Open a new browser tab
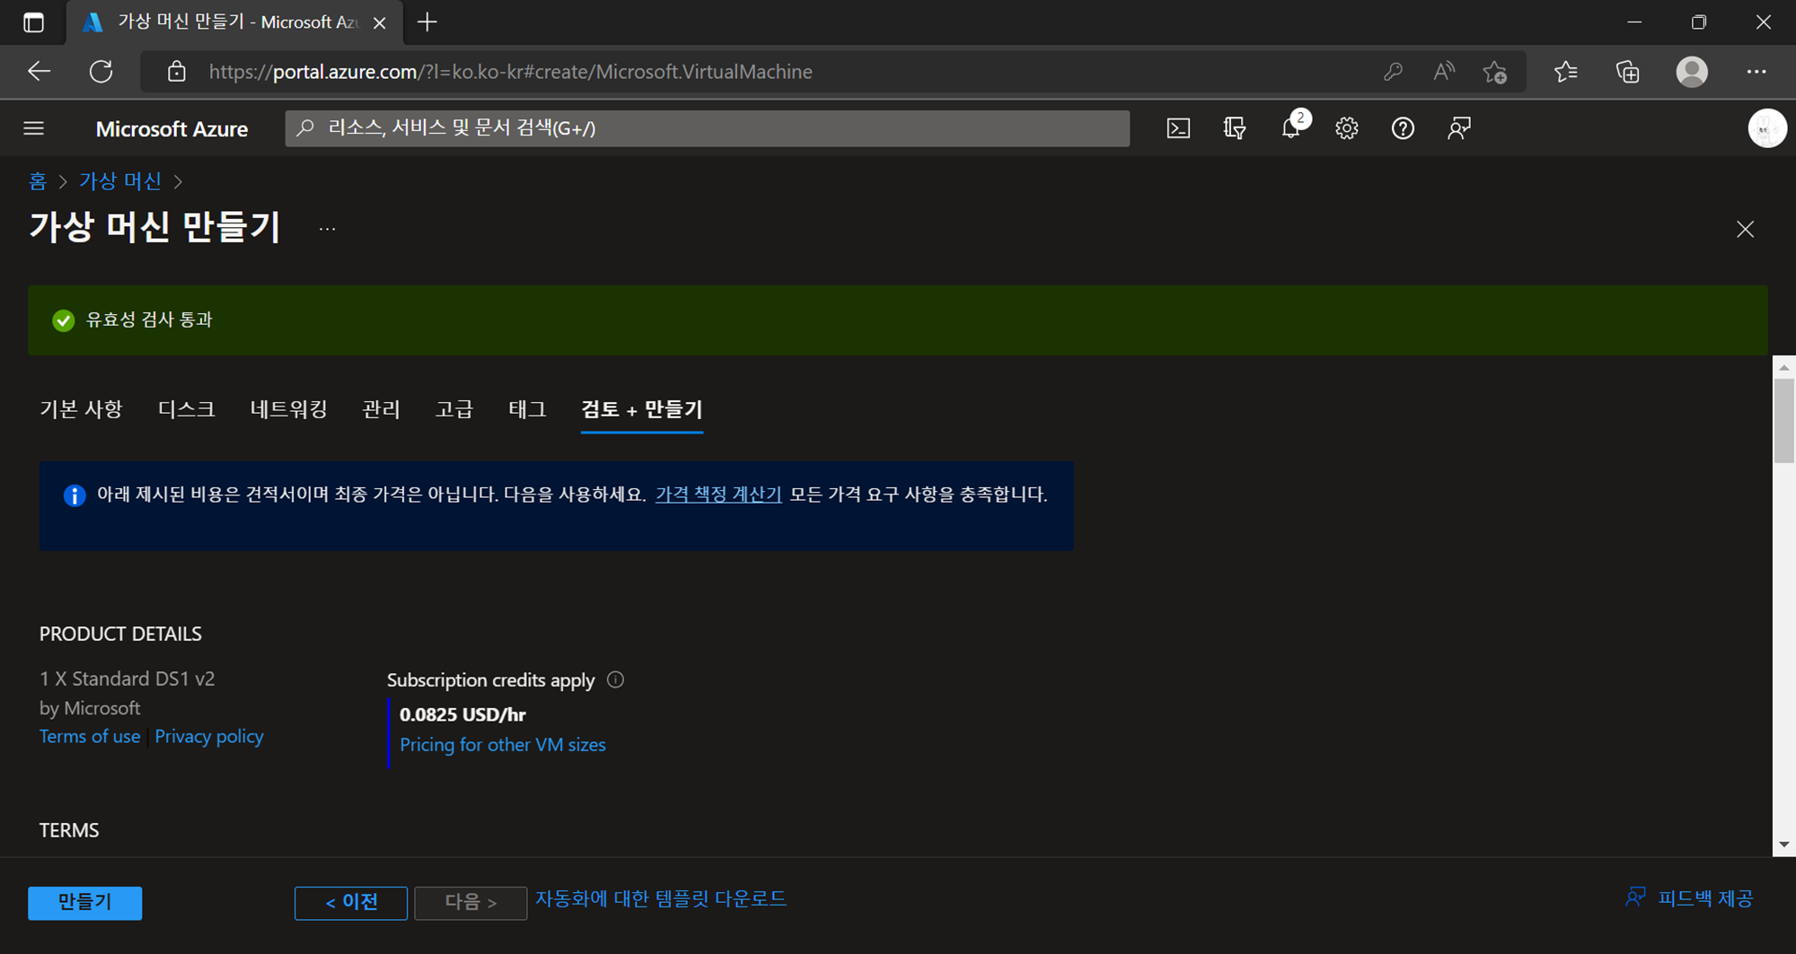The height and width of the screenshot is (954, 1796). [427, 22]
